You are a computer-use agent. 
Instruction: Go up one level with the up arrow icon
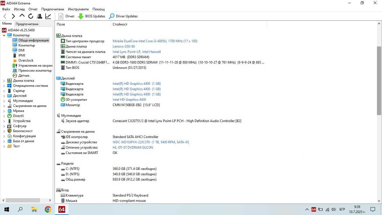click(22, 16)
